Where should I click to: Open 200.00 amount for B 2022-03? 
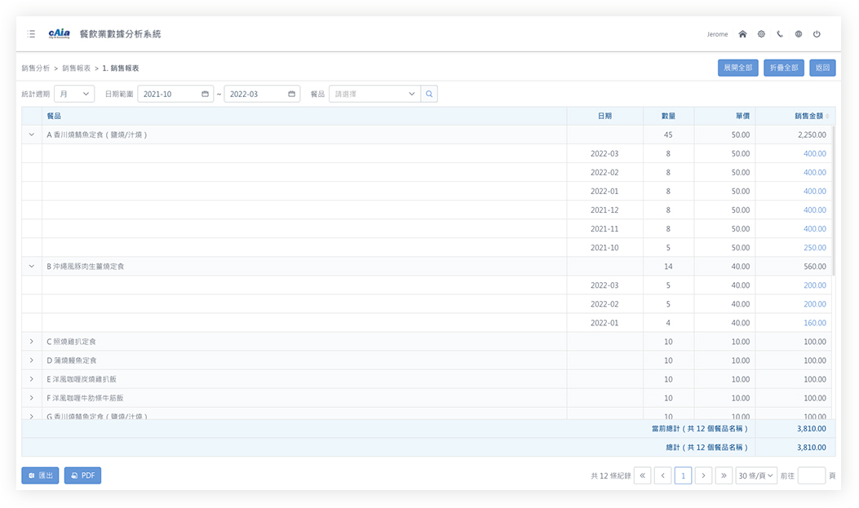click(x=815, y=285)
